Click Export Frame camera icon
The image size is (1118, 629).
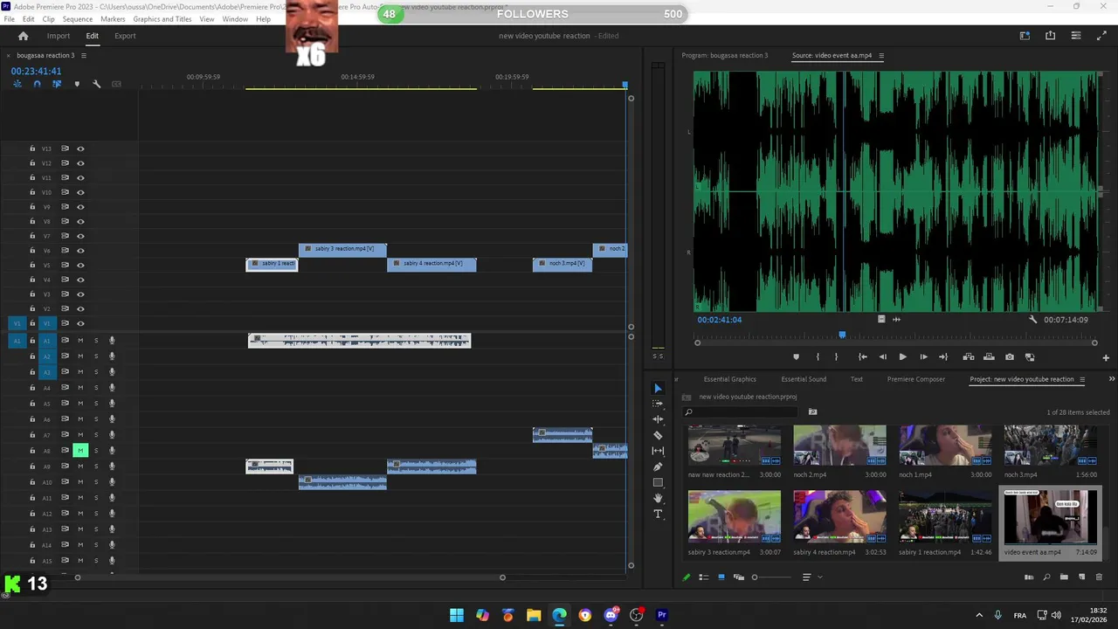[x=1009, y=356]
